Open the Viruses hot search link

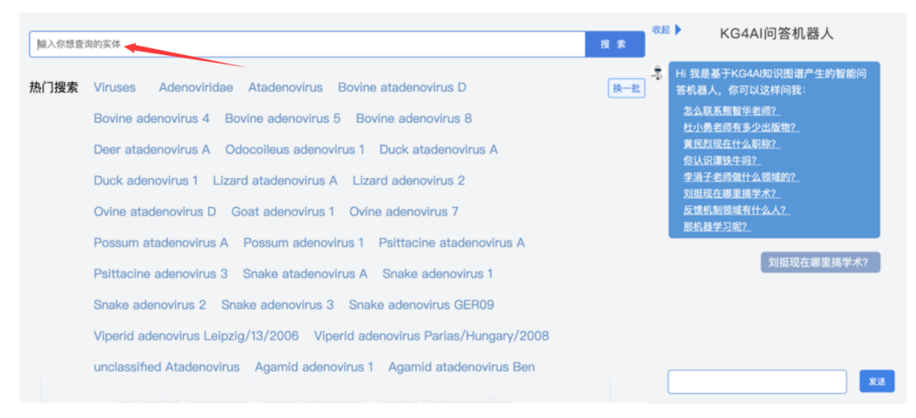[114, 87]
